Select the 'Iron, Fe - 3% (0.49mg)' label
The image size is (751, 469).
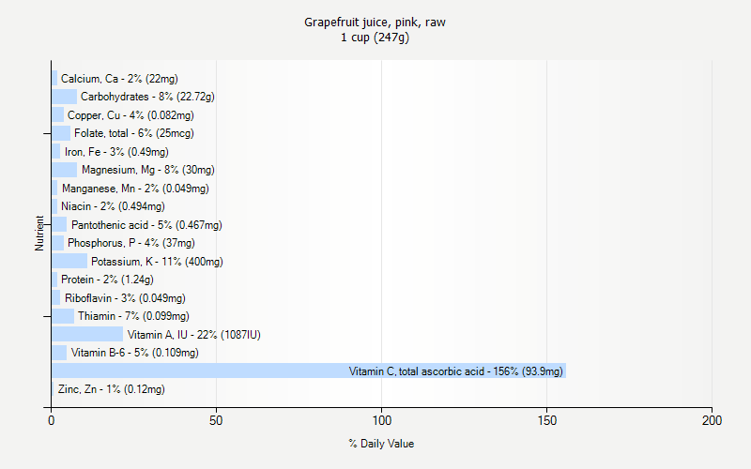click(x=116, y=152)
